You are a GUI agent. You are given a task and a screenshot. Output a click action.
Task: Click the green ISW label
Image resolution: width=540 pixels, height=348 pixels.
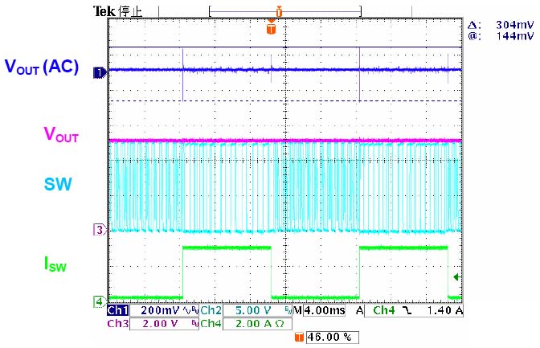tap(55, 264)
